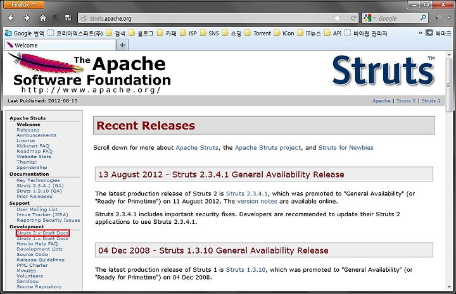This screenshot has width=456, height=294.
Task: Open Kickstart FAQ in the sidebar
Action: (33, 146)
